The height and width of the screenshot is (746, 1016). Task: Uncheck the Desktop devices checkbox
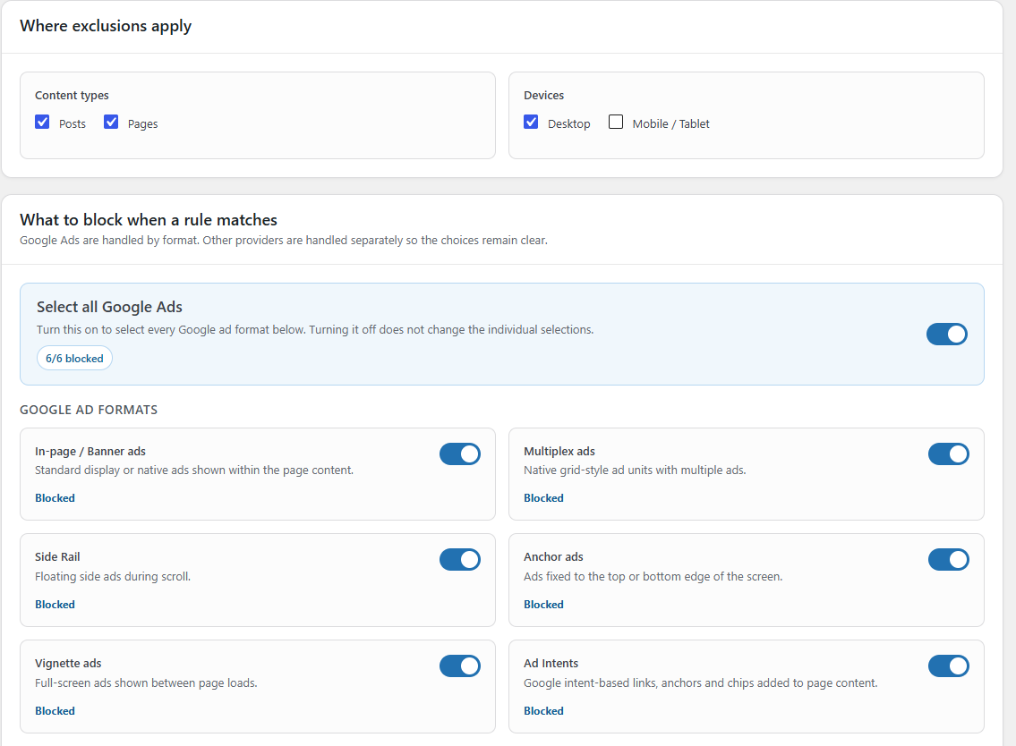click(531, 122)
